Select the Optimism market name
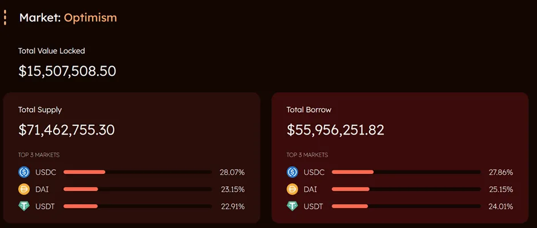 (90, 18)
